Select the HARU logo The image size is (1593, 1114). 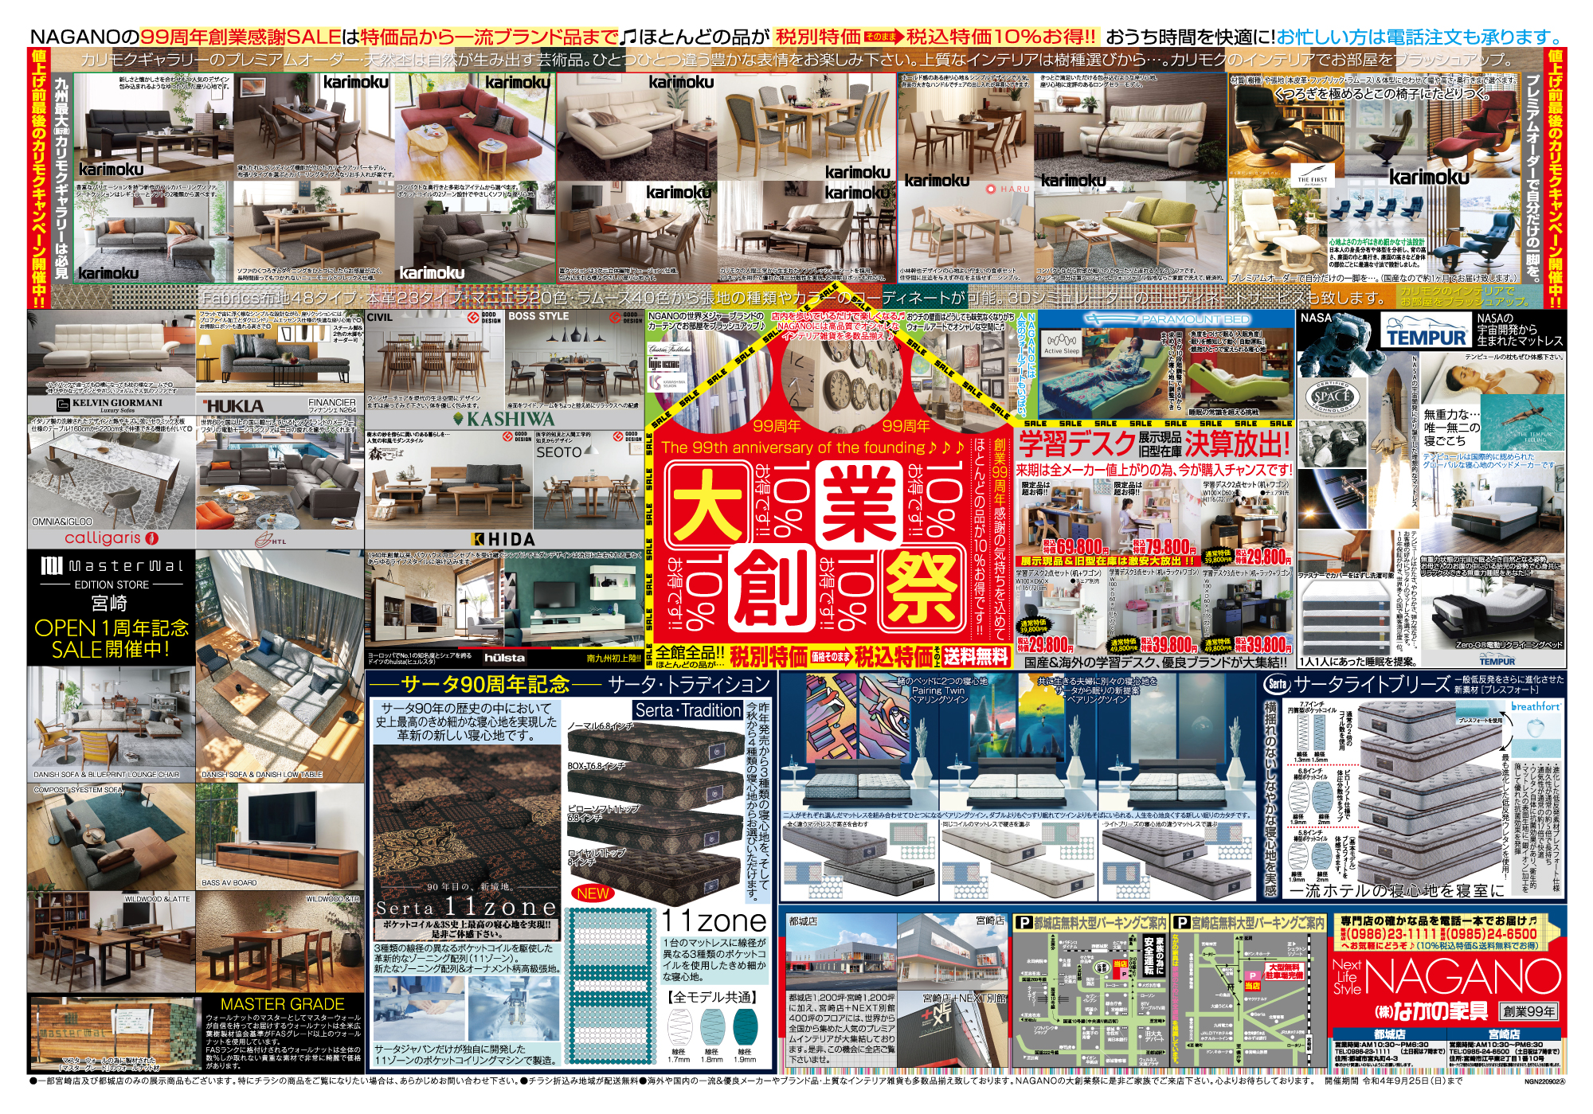click(1008, 189)
